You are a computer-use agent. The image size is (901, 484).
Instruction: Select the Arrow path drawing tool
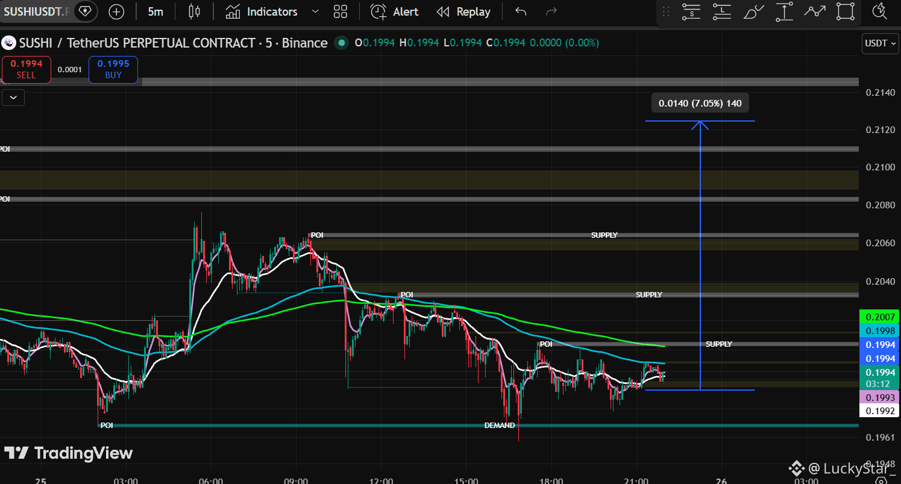815,11
